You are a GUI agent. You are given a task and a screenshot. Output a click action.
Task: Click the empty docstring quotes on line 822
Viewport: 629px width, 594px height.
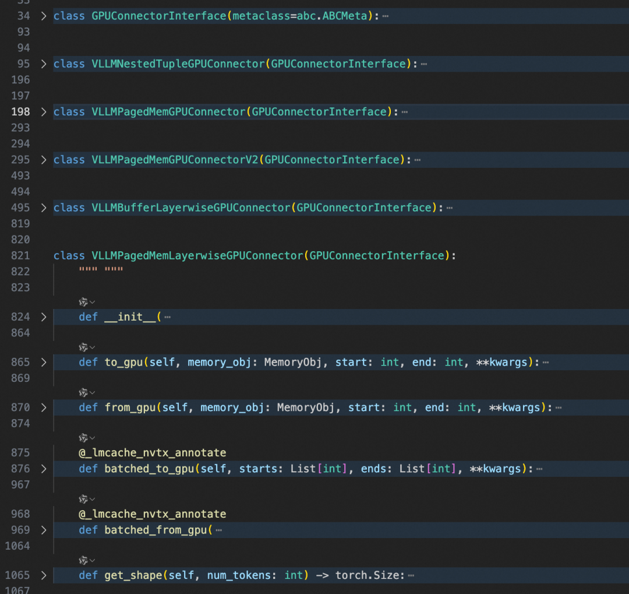[x=101, y=269]
